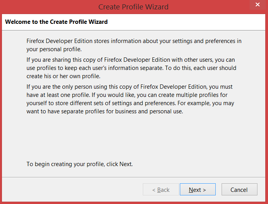268x204 pixels.
Task: Click the paragraph beginning 'If you are sharing this copy'
Action: tap(131, 68)
